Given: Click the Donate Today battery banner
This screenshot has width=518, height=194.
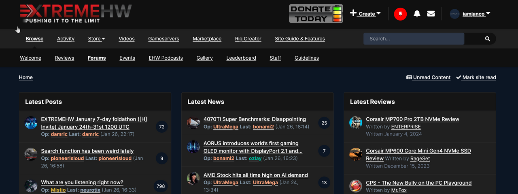Looking at the screenshot, I should coord(316,14).
